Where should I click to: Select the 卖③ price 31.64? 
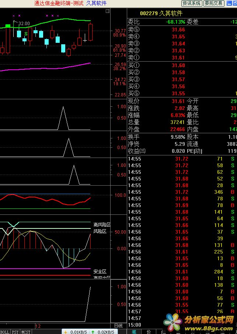178,44
